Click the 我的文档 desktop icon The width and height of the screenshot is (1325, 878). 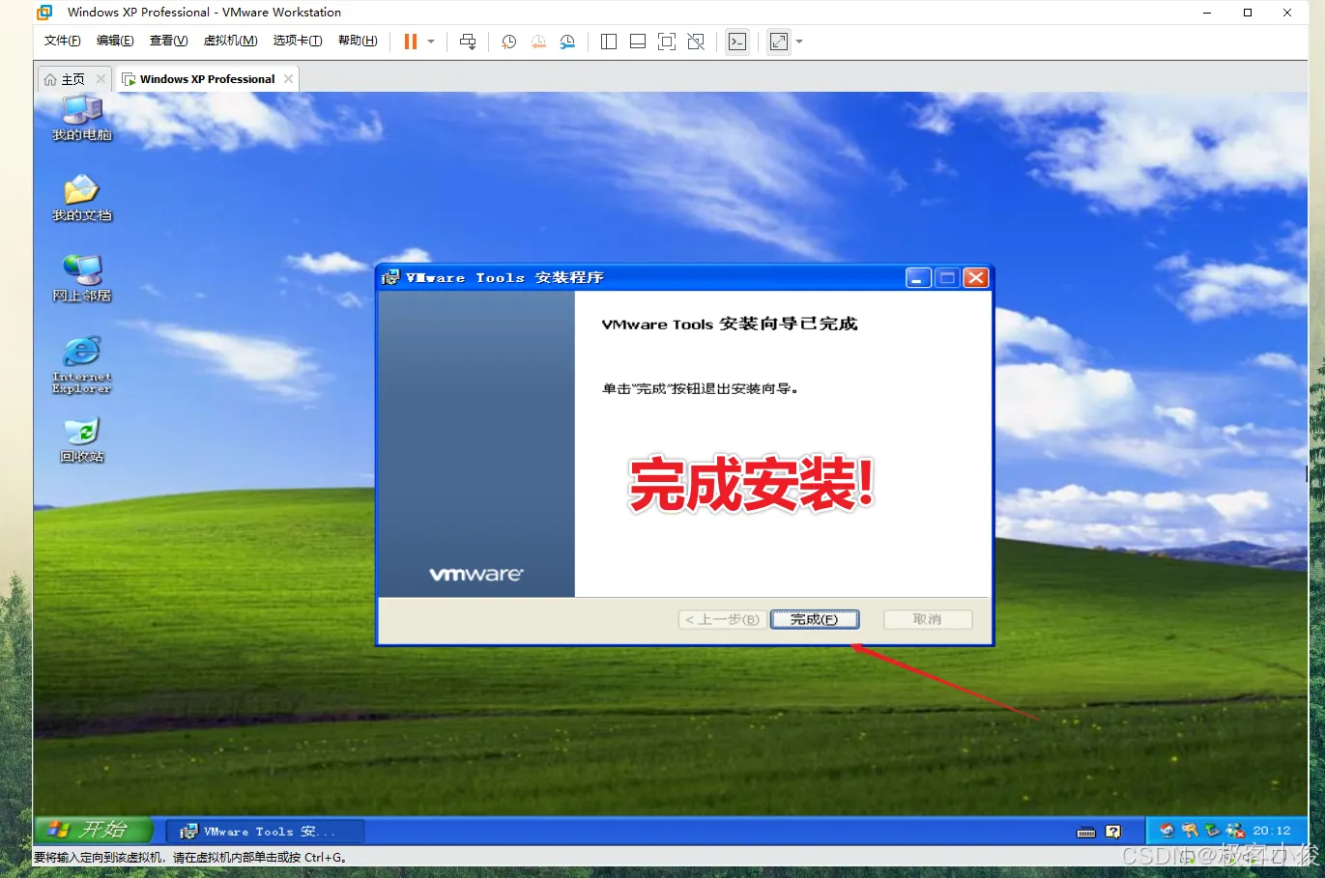[82, 198]
